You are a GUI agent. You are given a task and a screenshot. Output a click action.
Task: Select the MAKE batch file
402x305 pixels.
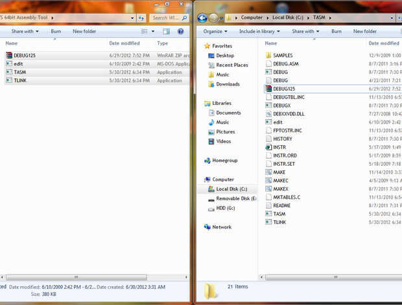tap(276, 172)
